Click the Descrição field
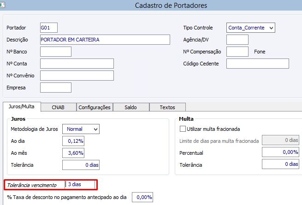 click(105, 40)
